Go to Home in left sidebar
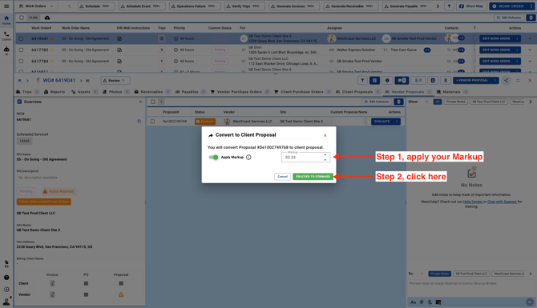 (6, 20)
